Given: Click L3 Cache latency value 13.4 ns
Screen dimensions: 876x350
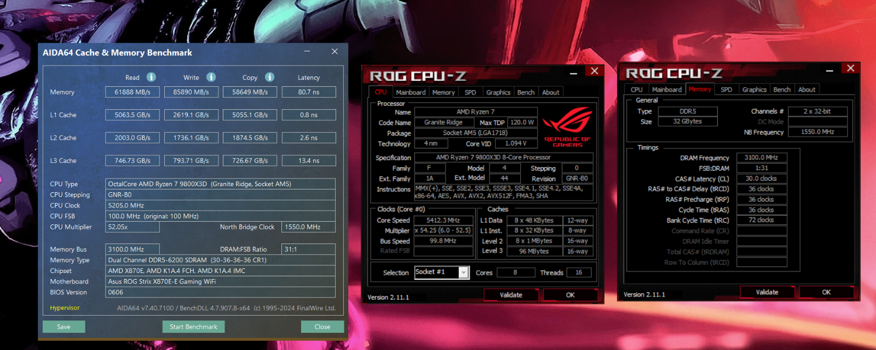Looking at the screenshot, I should [309, 161].
